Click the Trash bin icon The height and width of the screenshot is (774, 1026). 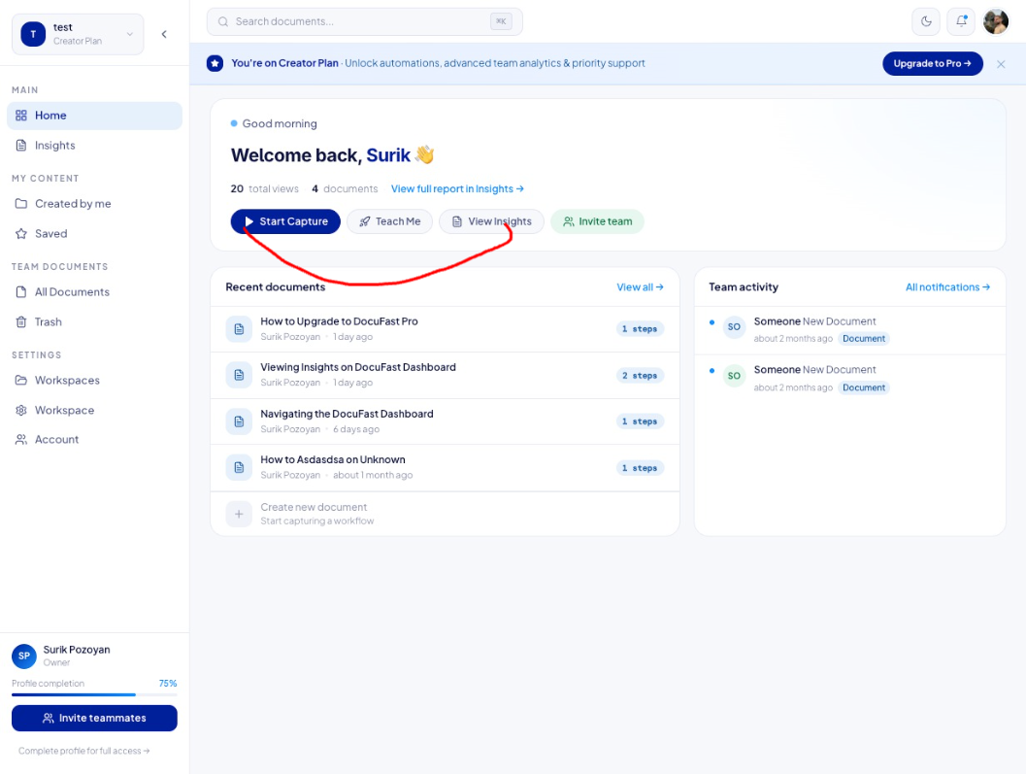point(21,322)
